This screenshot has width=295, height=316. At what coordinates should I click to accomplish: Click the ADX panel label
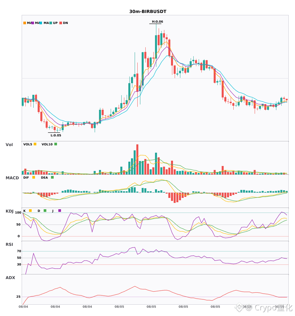coord(10,278)
